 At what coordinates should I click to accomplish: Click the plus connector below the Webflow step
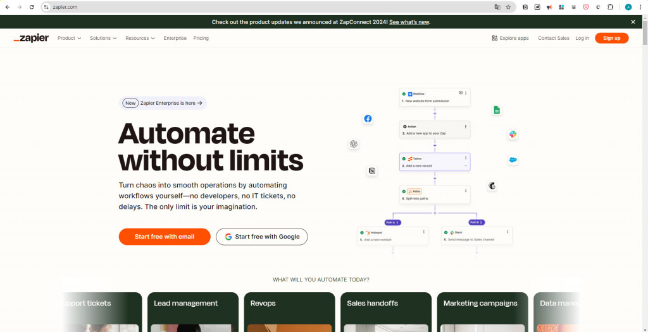click(x=435, y=114)
